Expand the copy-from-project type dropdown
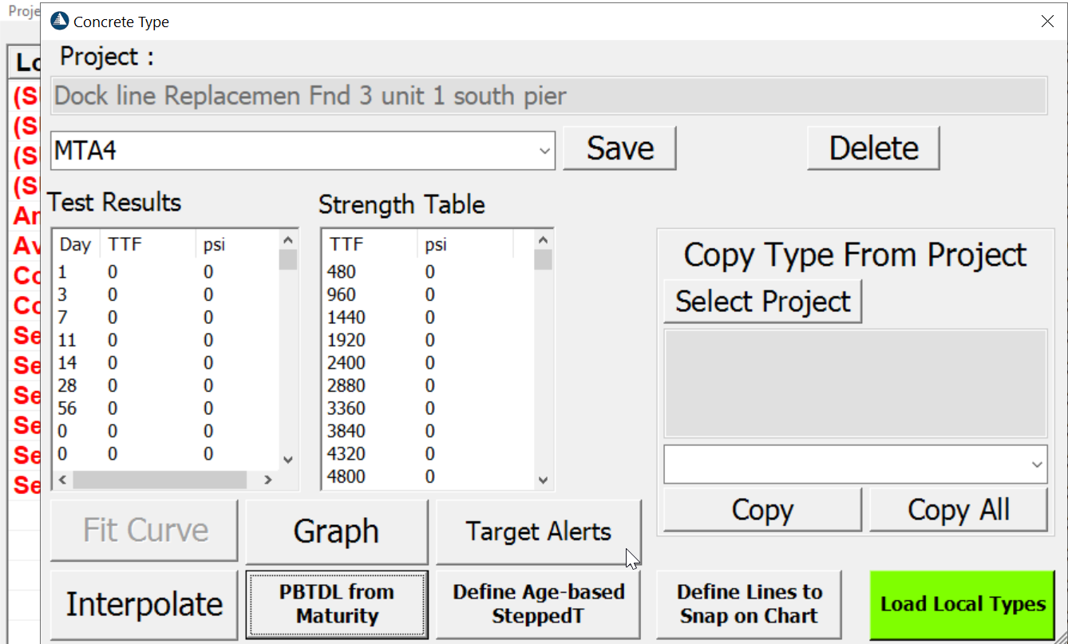Image resolution: width=1068 pixels, height=644 pixels. 1037,464
